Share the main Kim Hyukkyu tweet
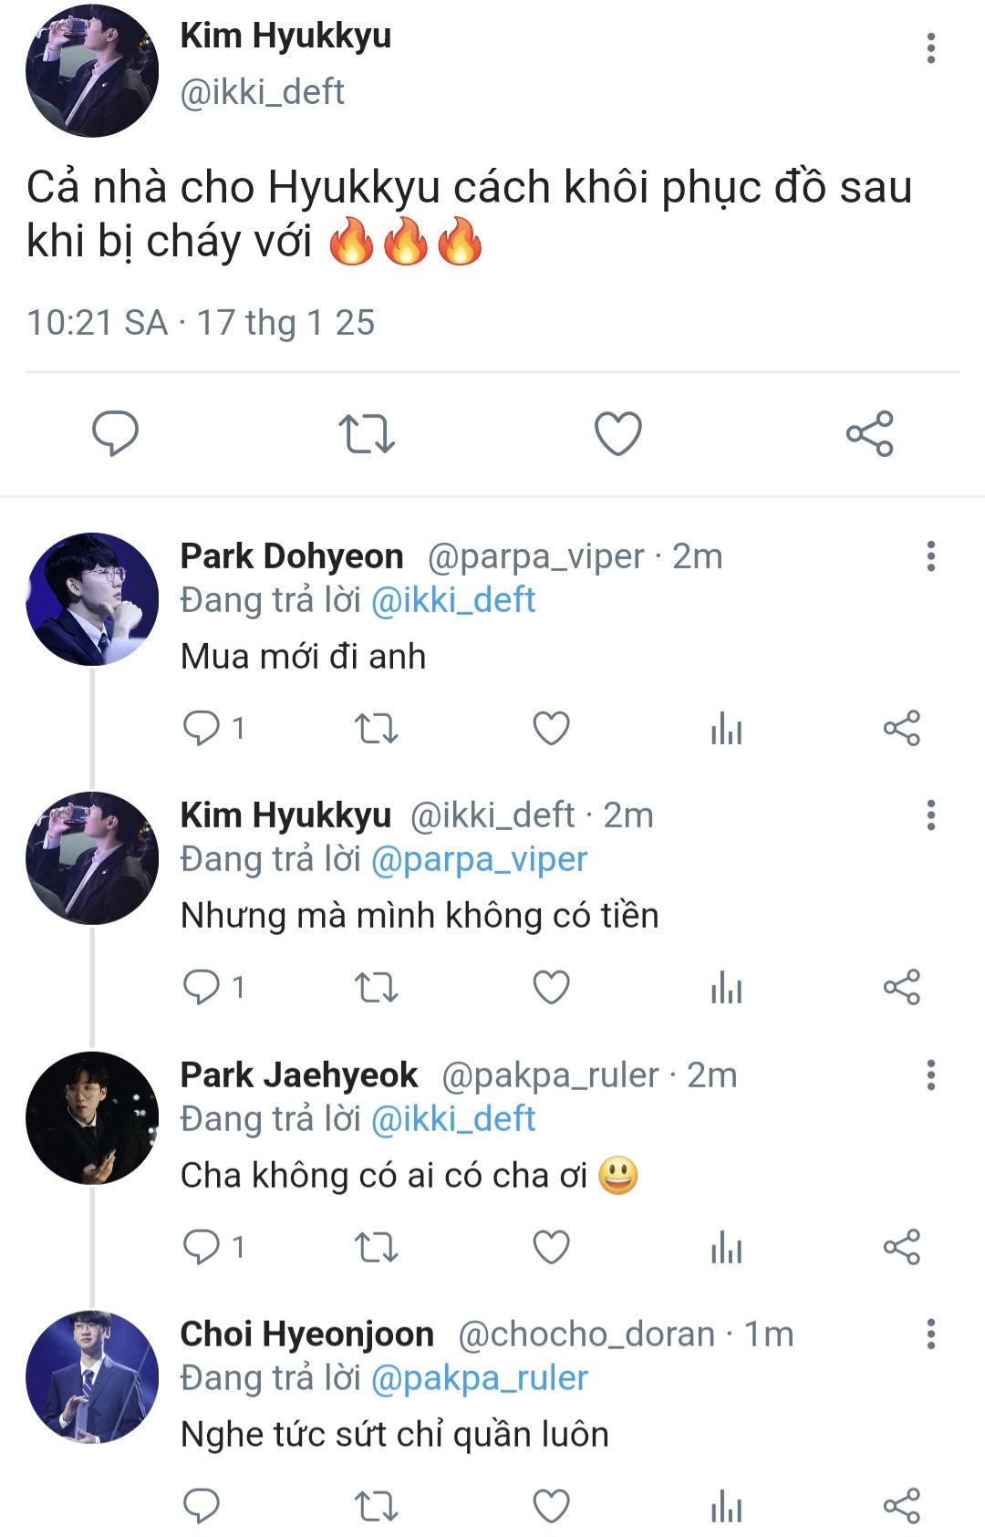985x1537 pixels. pyautogui.click(x=870, y=433)
